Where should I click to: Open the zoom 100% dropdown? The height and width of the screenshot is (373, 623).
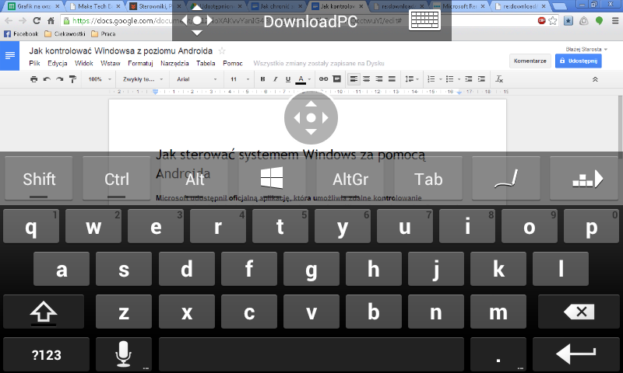100,79
